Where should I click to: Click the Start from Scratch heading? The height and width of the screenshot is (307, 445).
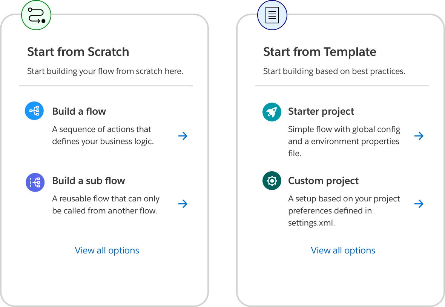tap(78, 52)
